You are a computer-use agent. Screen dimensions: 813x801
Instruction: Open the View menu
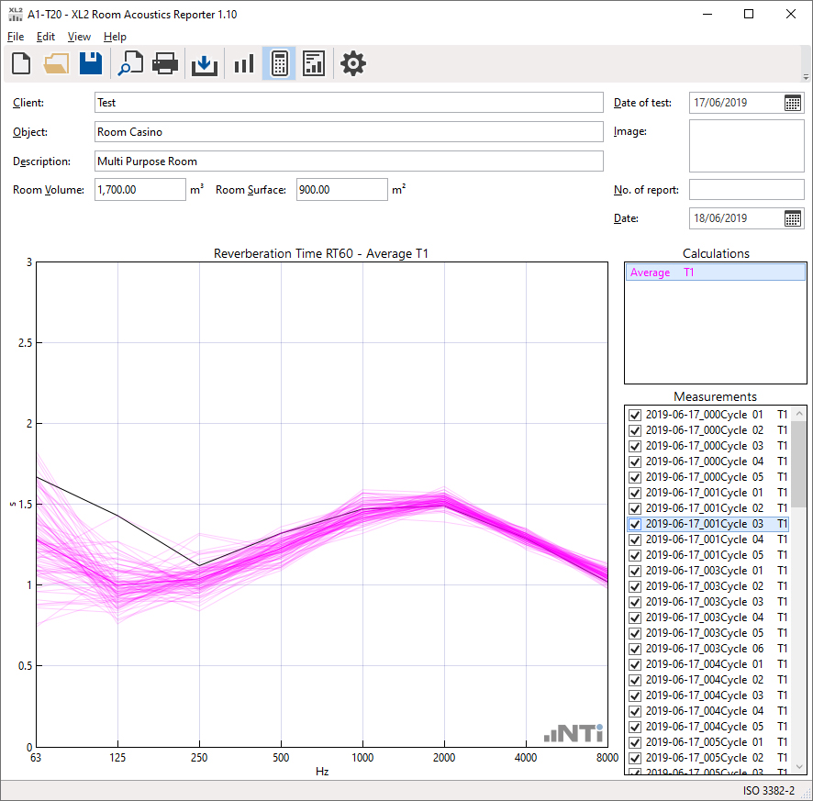point(79,37)
